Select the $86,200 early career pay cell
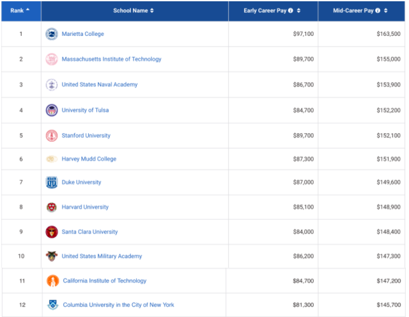409x317 pixels. 274,256
